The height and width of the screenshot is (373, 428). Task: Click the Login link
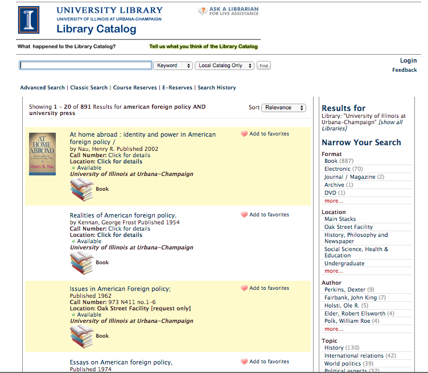pos(408,60)
